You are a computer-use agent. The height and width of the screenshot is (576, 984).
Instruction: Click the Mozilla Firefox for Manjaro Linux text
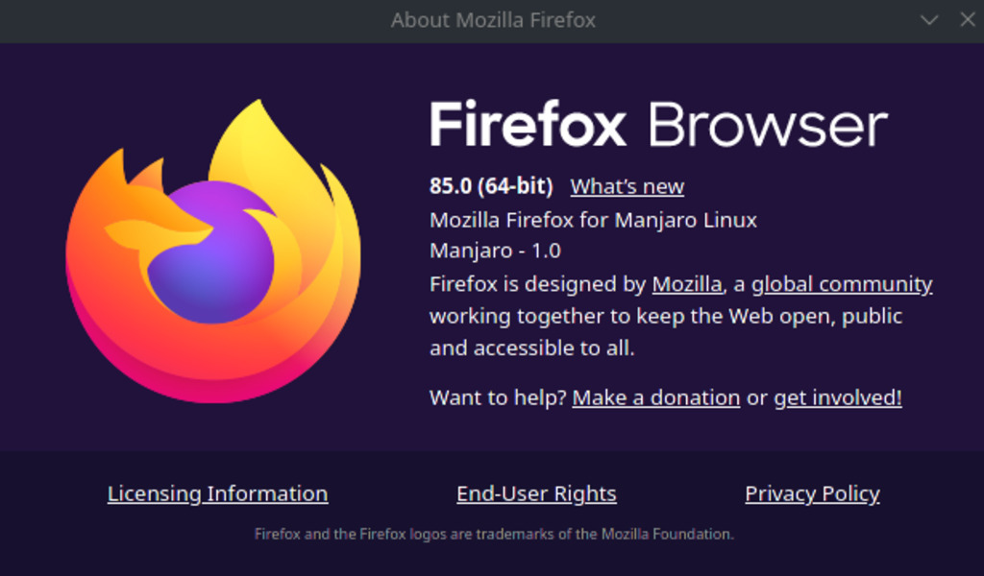coord(593,220)
